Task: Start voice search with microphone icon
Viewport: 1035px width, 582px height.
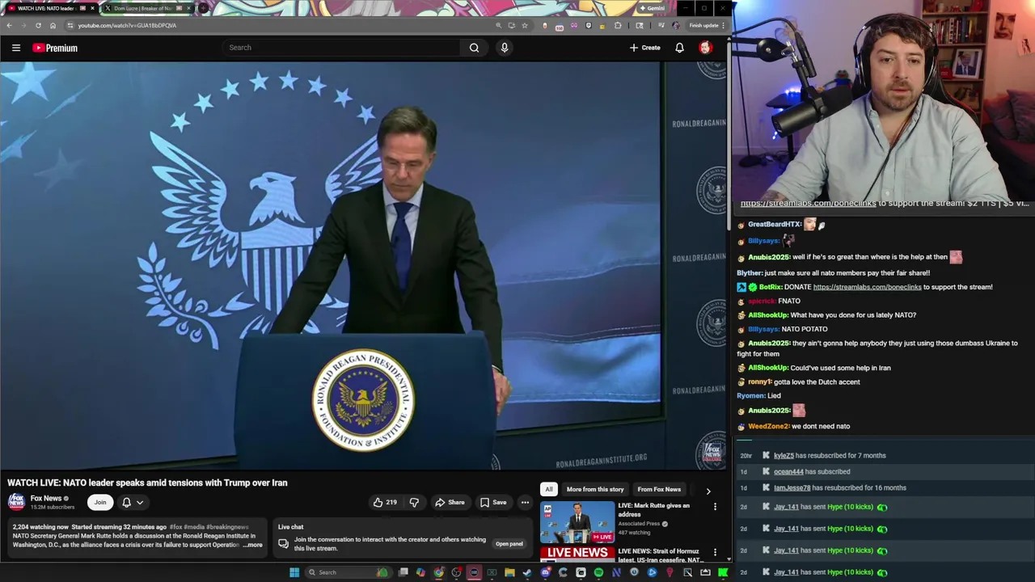Action: pyautogui.click(x=505, y=48)
